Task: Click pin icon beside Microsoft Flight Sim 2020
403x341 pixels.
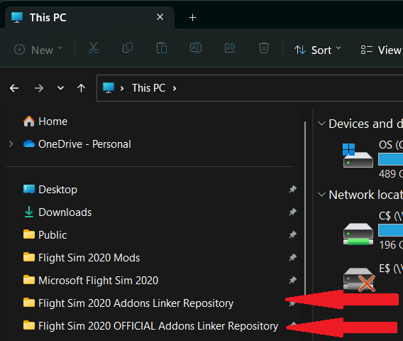Action: pyautogui.click(x=293, y=280)
